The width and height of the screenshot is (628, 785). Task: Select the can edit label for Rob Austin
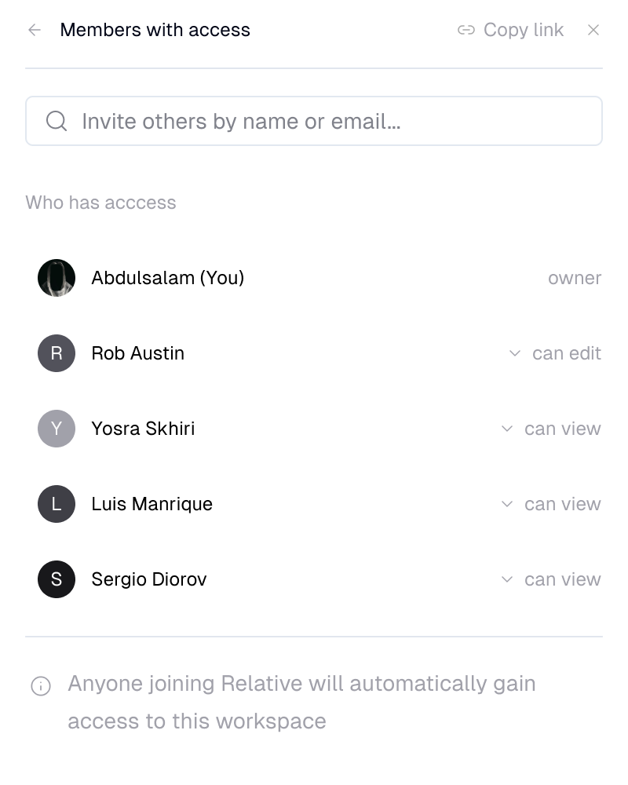click(566, 353)
